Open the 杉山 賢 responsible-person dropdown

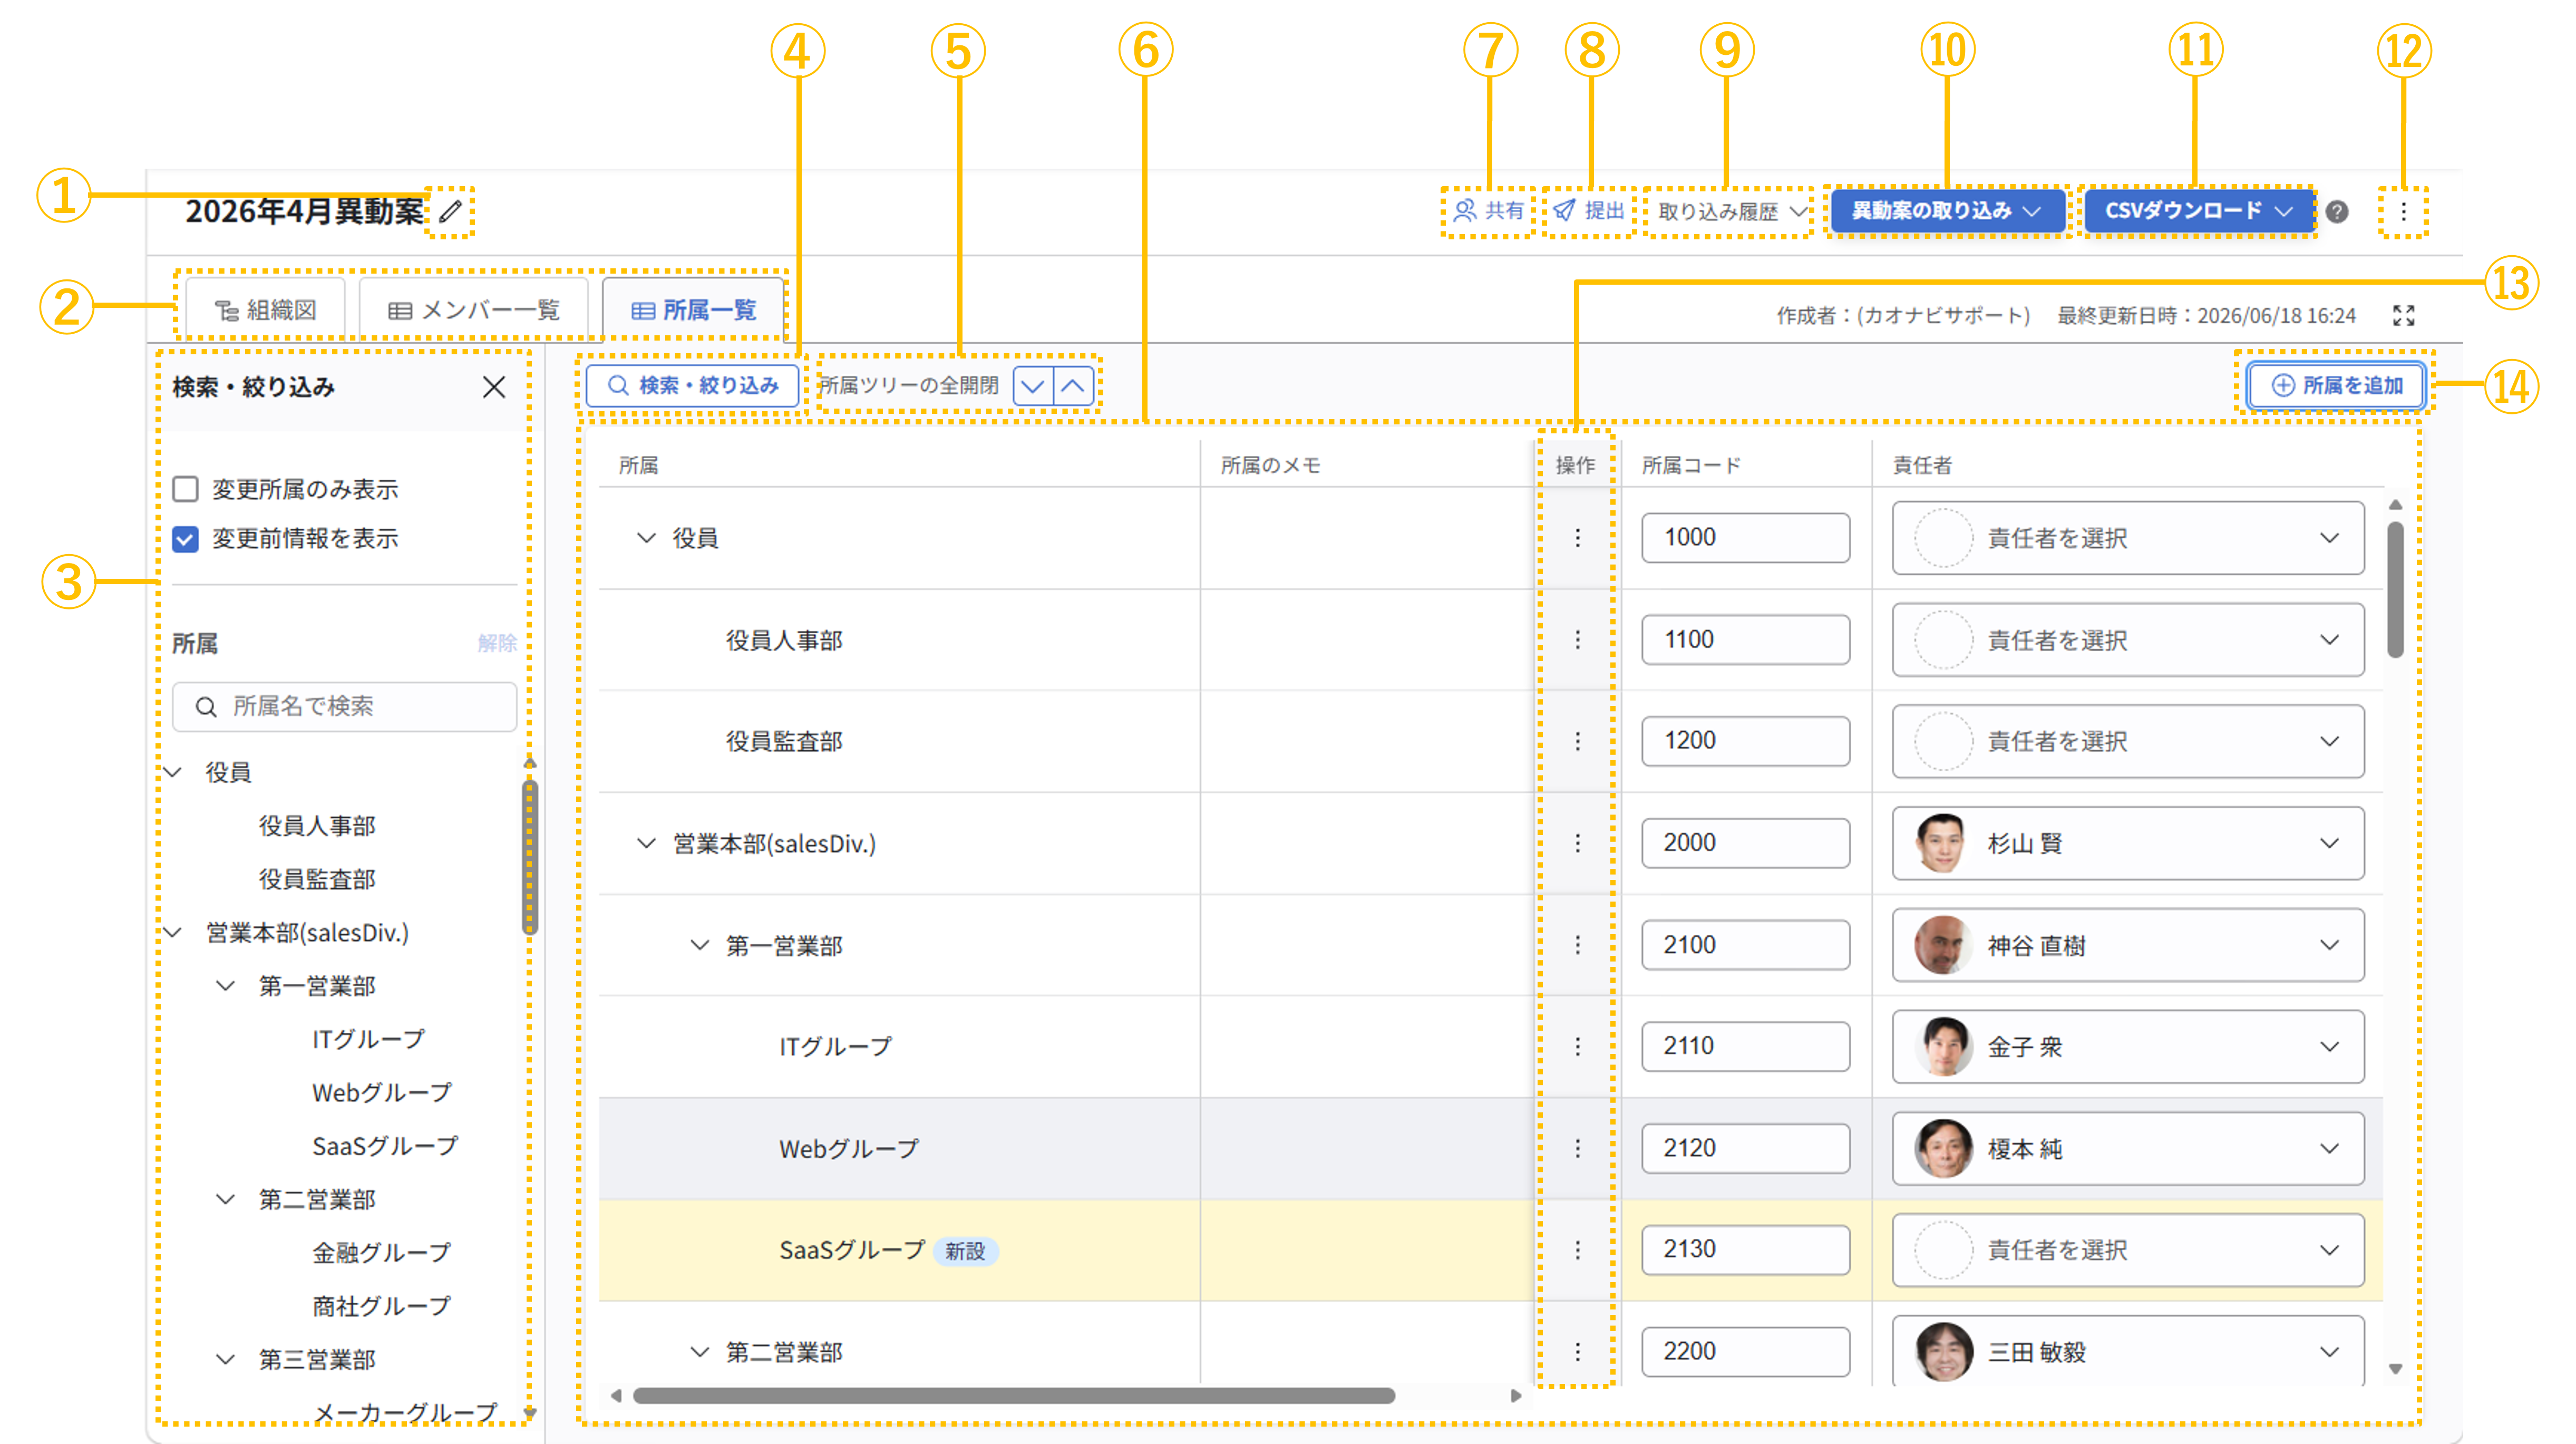coord(2128,843)
